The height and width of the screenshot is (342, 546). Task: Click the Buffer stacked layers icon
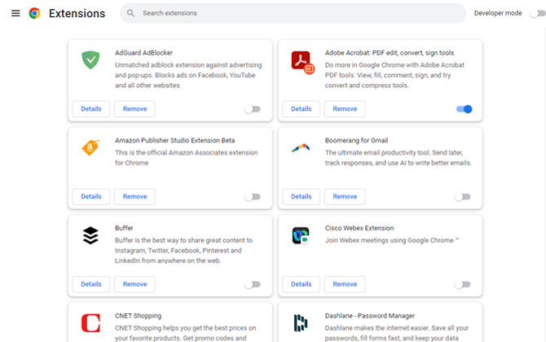[x=90, y=235]
